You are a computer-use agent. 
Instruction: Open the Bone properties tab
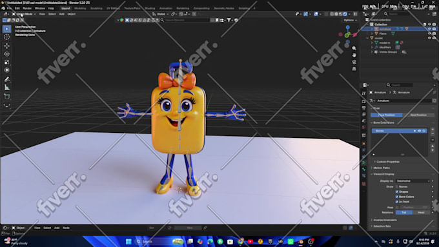pyautogui.click(x=363, y=169)
